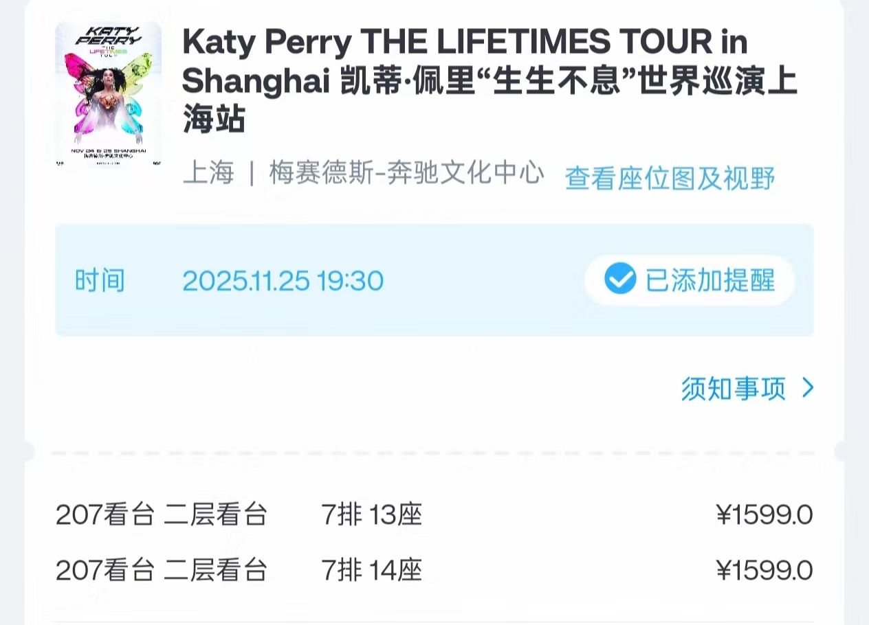Screen dimensions: 869x625
Task: Toggle the blue checkmark reminder icon
Action: coord(619,280)
